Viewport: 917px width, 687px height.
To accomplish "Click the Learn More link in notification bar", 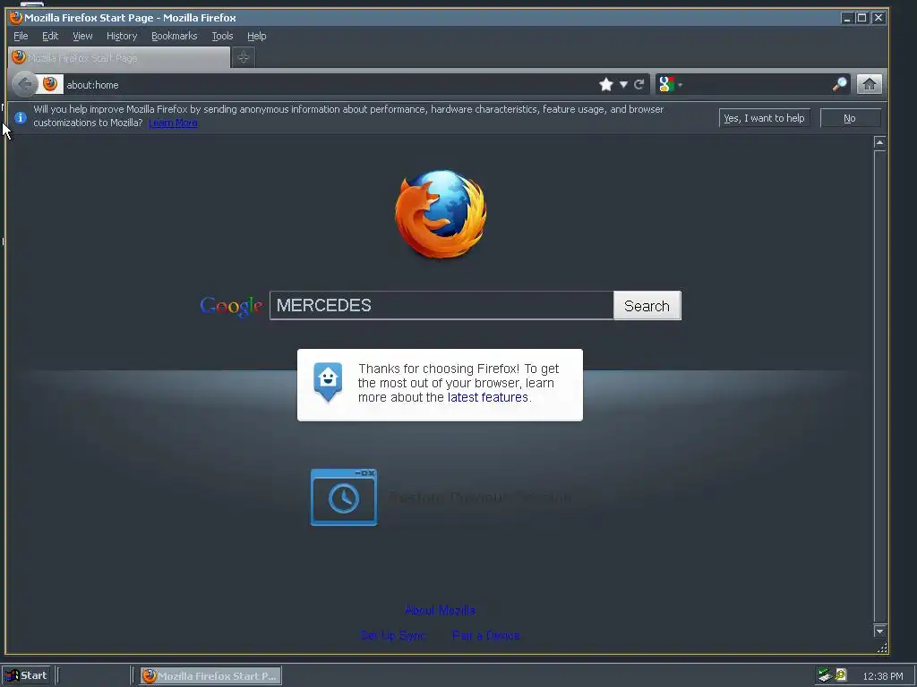I will 173,123.
